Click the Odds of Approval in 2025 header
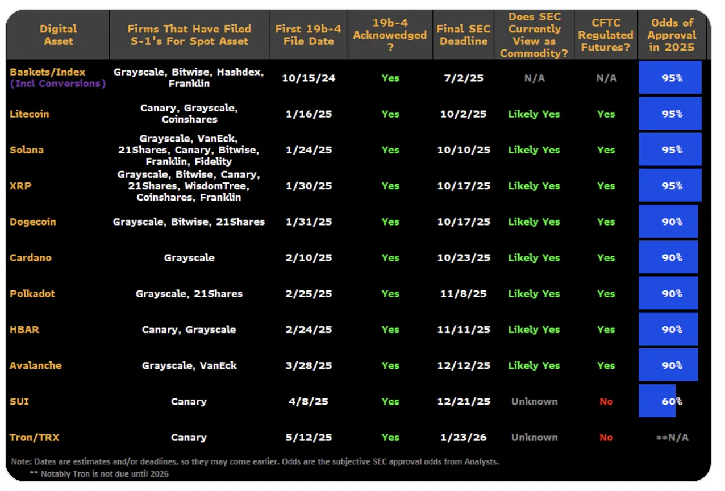This screenshot has height=491, width=725. pos(672,35)
